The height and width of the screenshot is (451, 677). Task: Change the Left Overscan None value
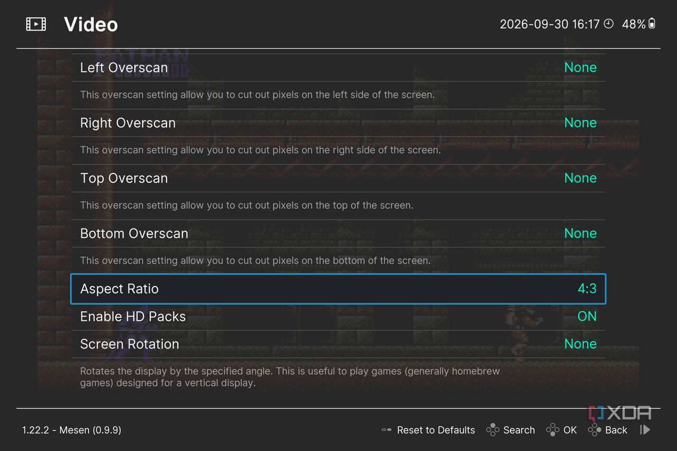pyautogui.click(x=580, y=67)
